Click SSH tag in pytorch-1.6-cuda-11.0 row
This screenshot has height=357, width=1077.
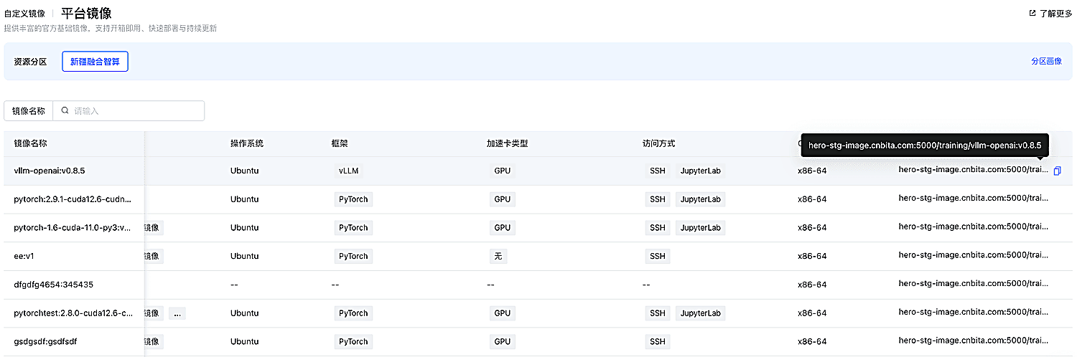point(658,228)
